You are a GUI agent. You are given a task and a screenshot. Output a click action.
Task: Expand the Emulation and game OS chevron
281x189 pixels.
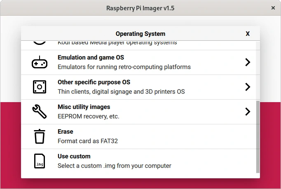pos(248,62)
